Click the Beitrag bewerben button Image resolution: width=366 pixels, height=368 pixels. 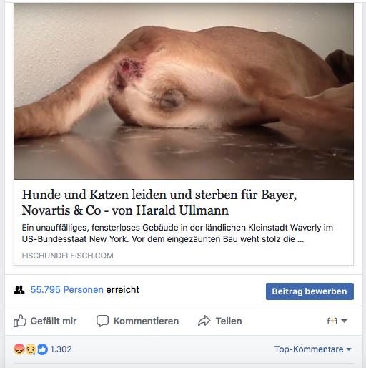pyautogui.click(x=310, y=291)
